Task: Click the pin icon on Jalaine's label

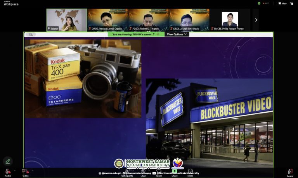Action: (49, 28)
